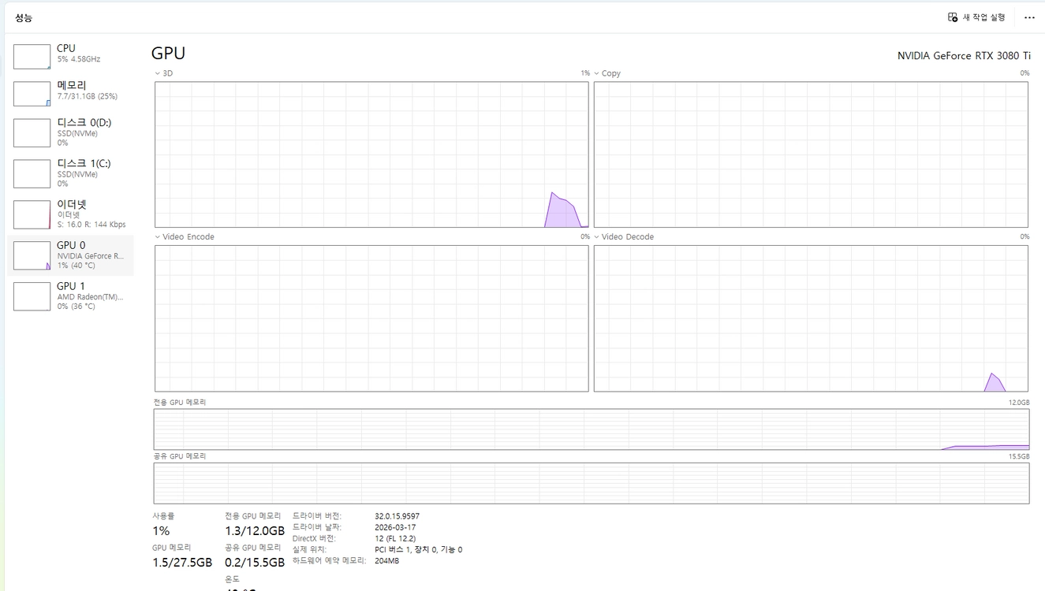This screenshot has width=1045, height=591.
Task: Click the PCI 버스 1 location value
Action: (419, 549)
